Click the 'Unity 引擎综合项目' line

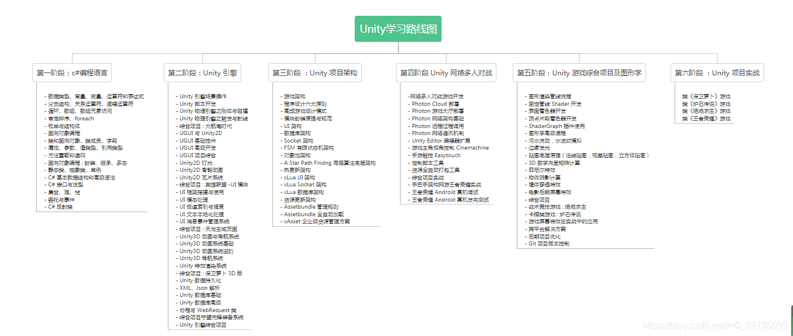point(201,324)
